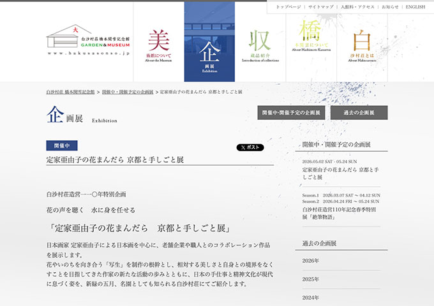Click the 過去の企画展 button
The image size is (434, 306).
click(x=359, y=112)
